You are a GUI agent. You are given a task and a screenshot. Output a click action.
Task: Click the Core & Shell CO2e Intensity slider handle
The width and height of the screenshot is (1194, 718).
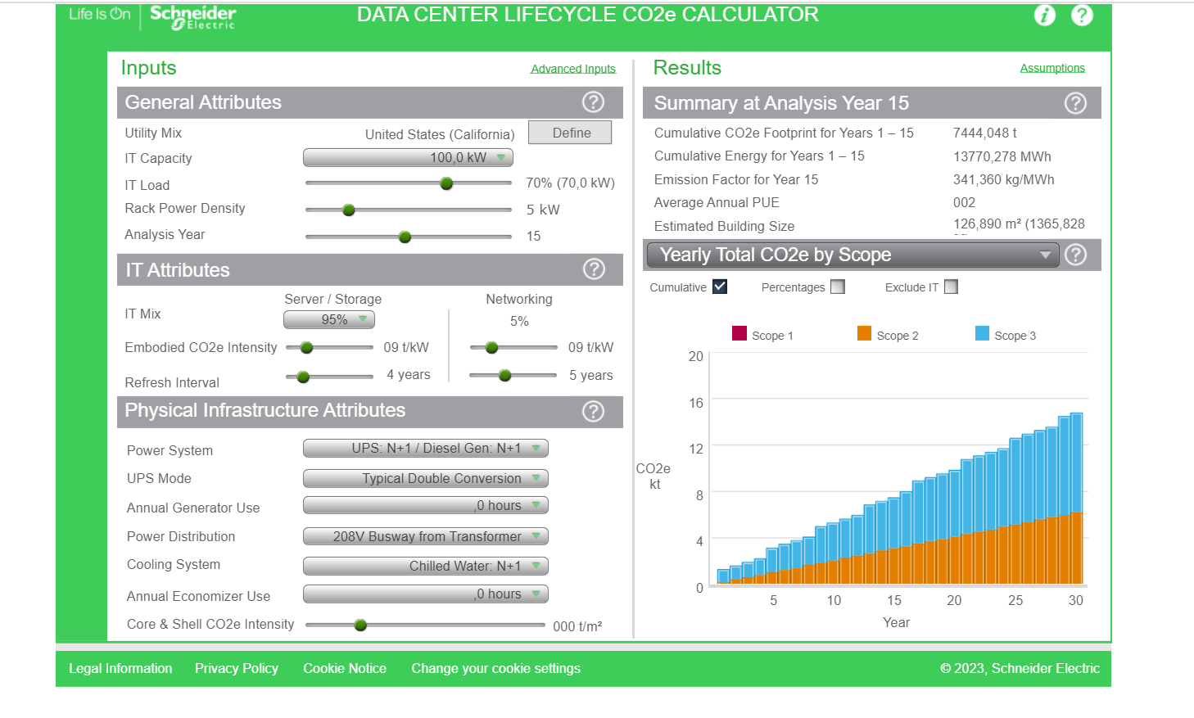(x=360, y=625)
